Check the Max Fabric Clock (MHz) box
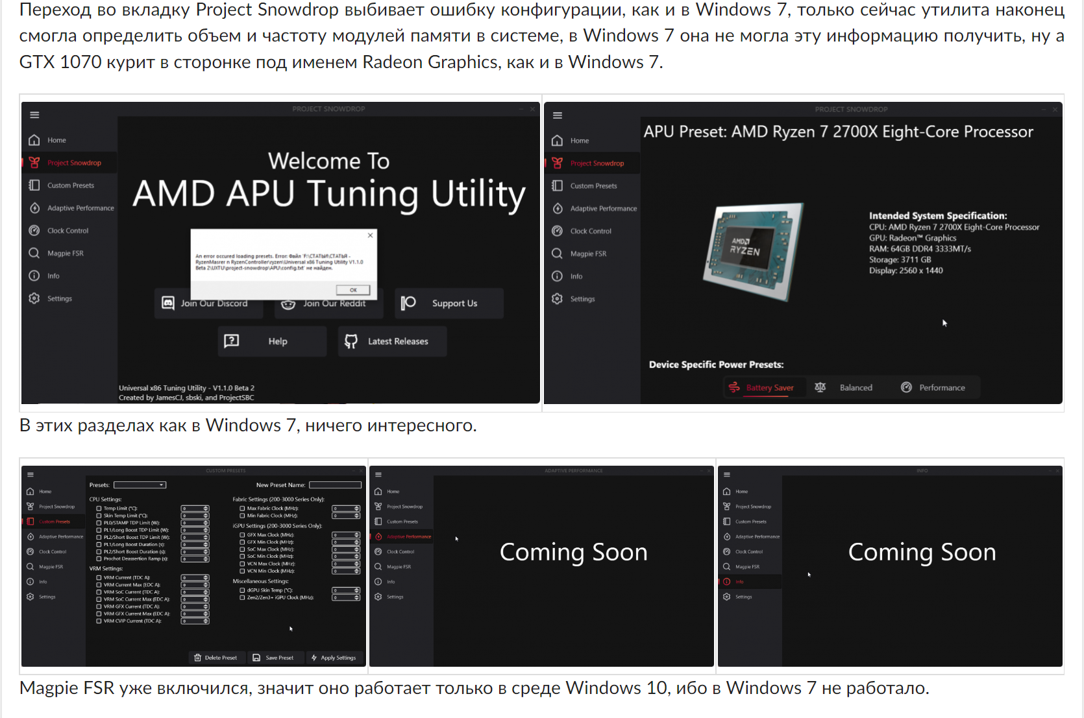The height and width of the screenshot is (718, 1084). click(x=243, y=509)
